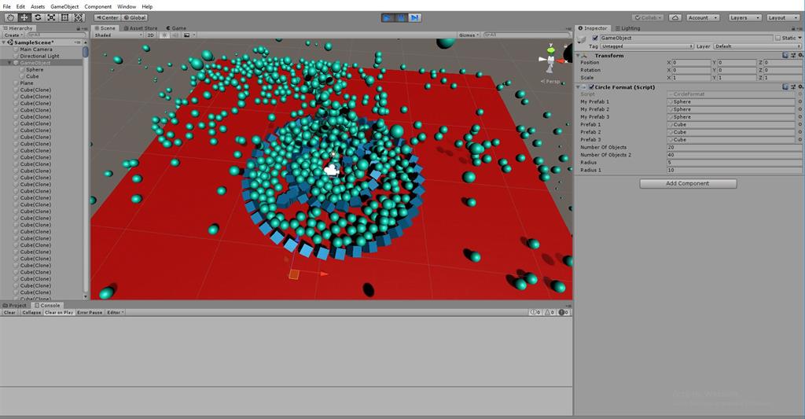Open scene effects image dropdown
Screen dimensions: 805x419
[189, 35]
